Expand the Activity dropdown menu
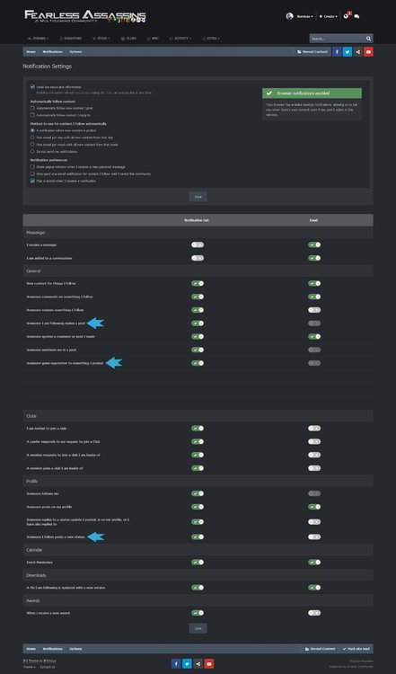396x674 pixels. [180, 39]
